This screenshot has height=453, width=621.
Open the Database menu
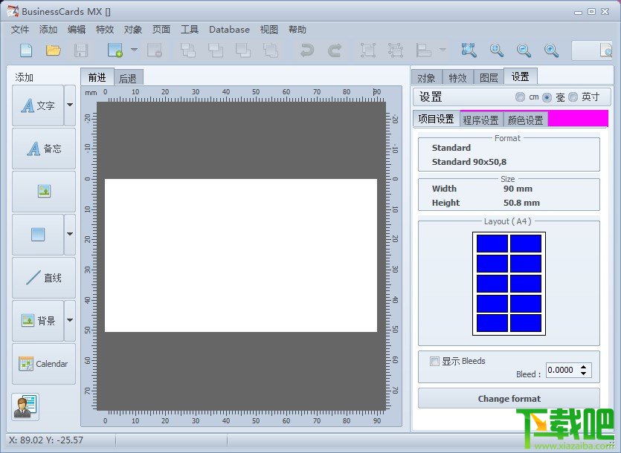click(x=229, y=29)
